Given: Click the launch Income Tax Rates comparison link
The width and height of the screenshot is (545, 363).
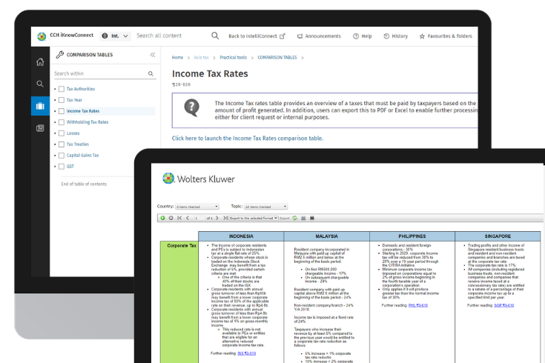Looking at the screenshot, I should coord(248,139).
